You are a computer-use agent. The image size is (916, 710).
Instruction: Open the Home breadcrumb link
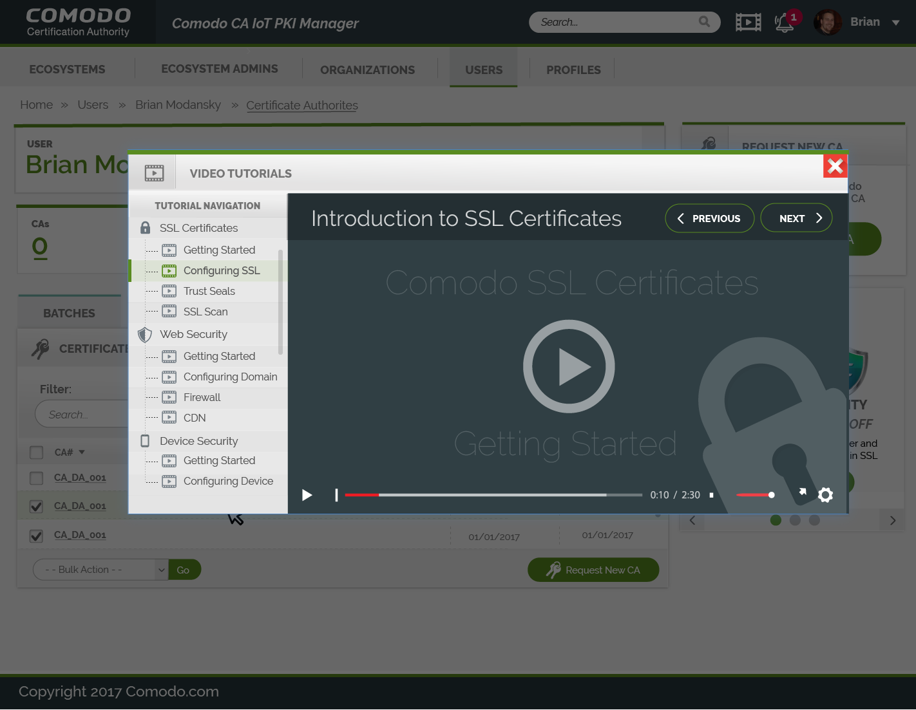(36, 104)
